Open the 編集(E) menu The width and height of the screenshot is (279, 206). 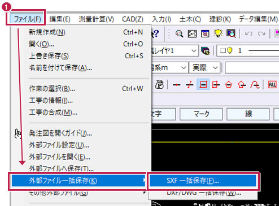(60, 19)
